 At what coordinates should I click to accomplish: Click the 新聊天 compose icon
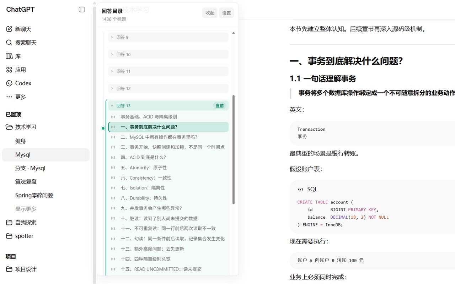click(9, 29)
